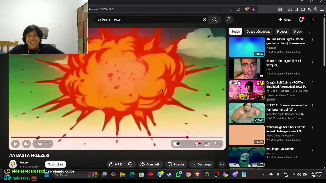Like the video with 6.7 K thumbs up

pyautogui.click(x=115, y=164)
